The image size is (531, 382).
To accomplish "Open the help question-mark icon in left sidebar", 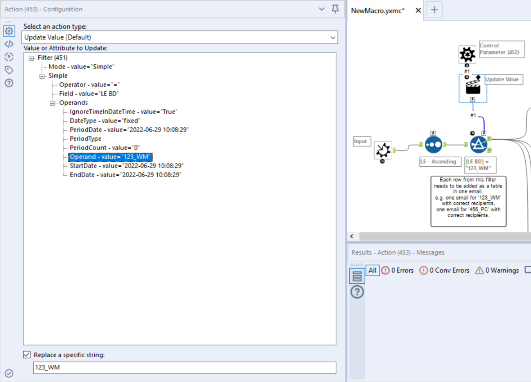I will (9, 83).
